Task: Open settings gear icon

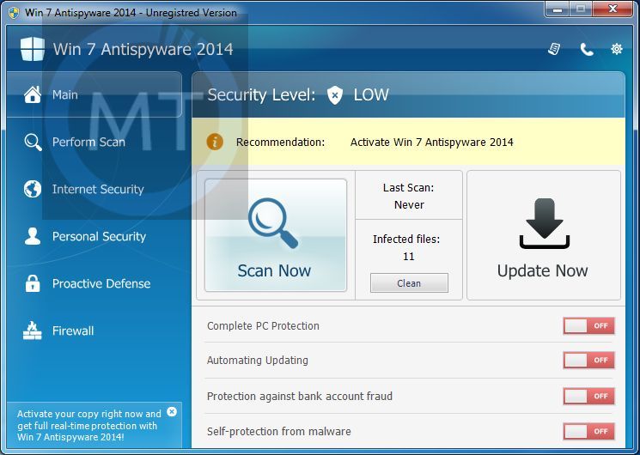Action: coord(616,49)
